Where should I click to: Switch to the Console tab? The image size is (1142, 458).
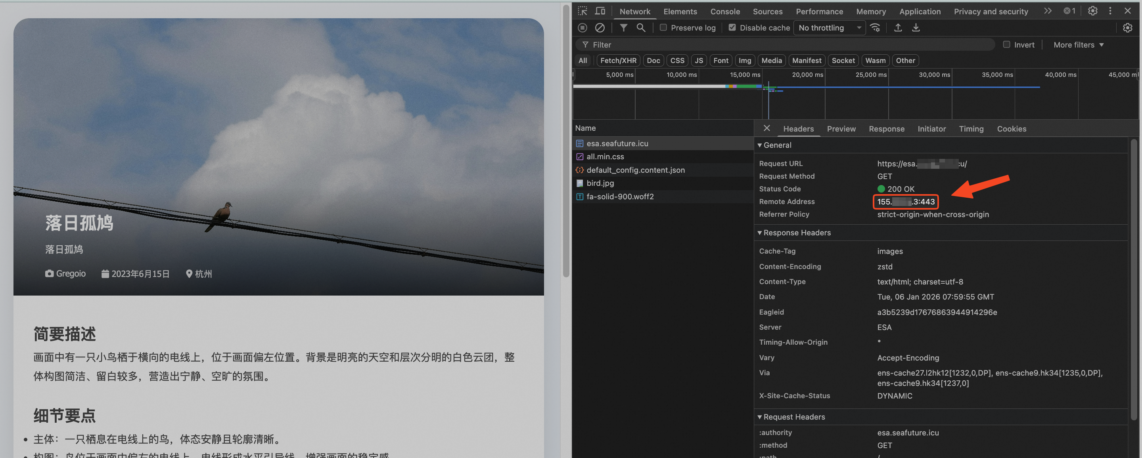[725, 11]
